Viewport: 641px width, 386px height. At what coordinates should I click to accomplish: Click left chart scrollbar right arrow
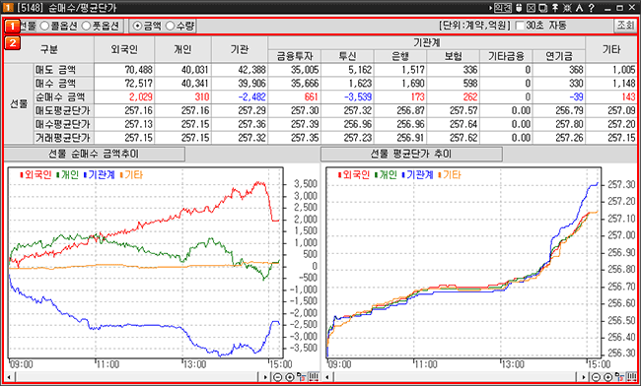(x=265, y=377)
